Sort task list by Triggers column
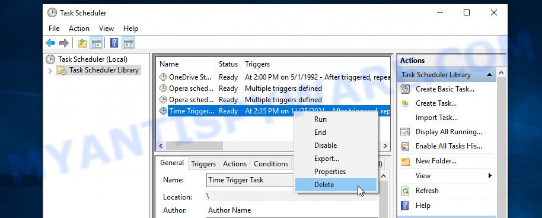Screen dimensions: 542x218 pos(315,64)
